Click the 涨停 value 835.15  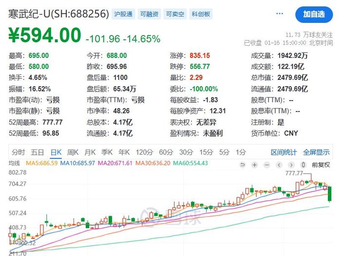200,55
